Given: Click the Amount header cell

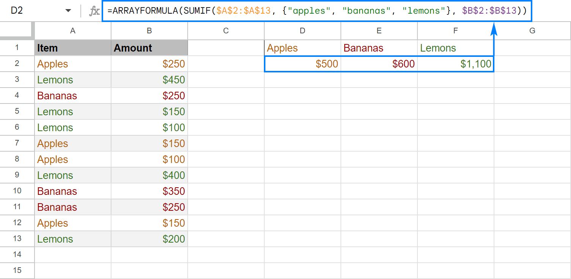Looking at the screenshot, I should pos(149,48).
